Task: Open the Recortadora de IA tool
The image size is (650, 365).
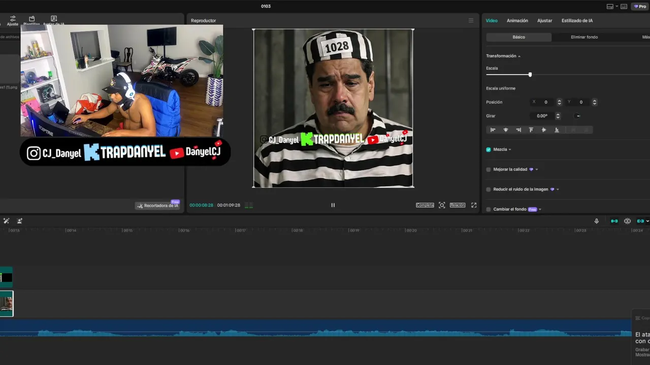Action: click(158, 205)
